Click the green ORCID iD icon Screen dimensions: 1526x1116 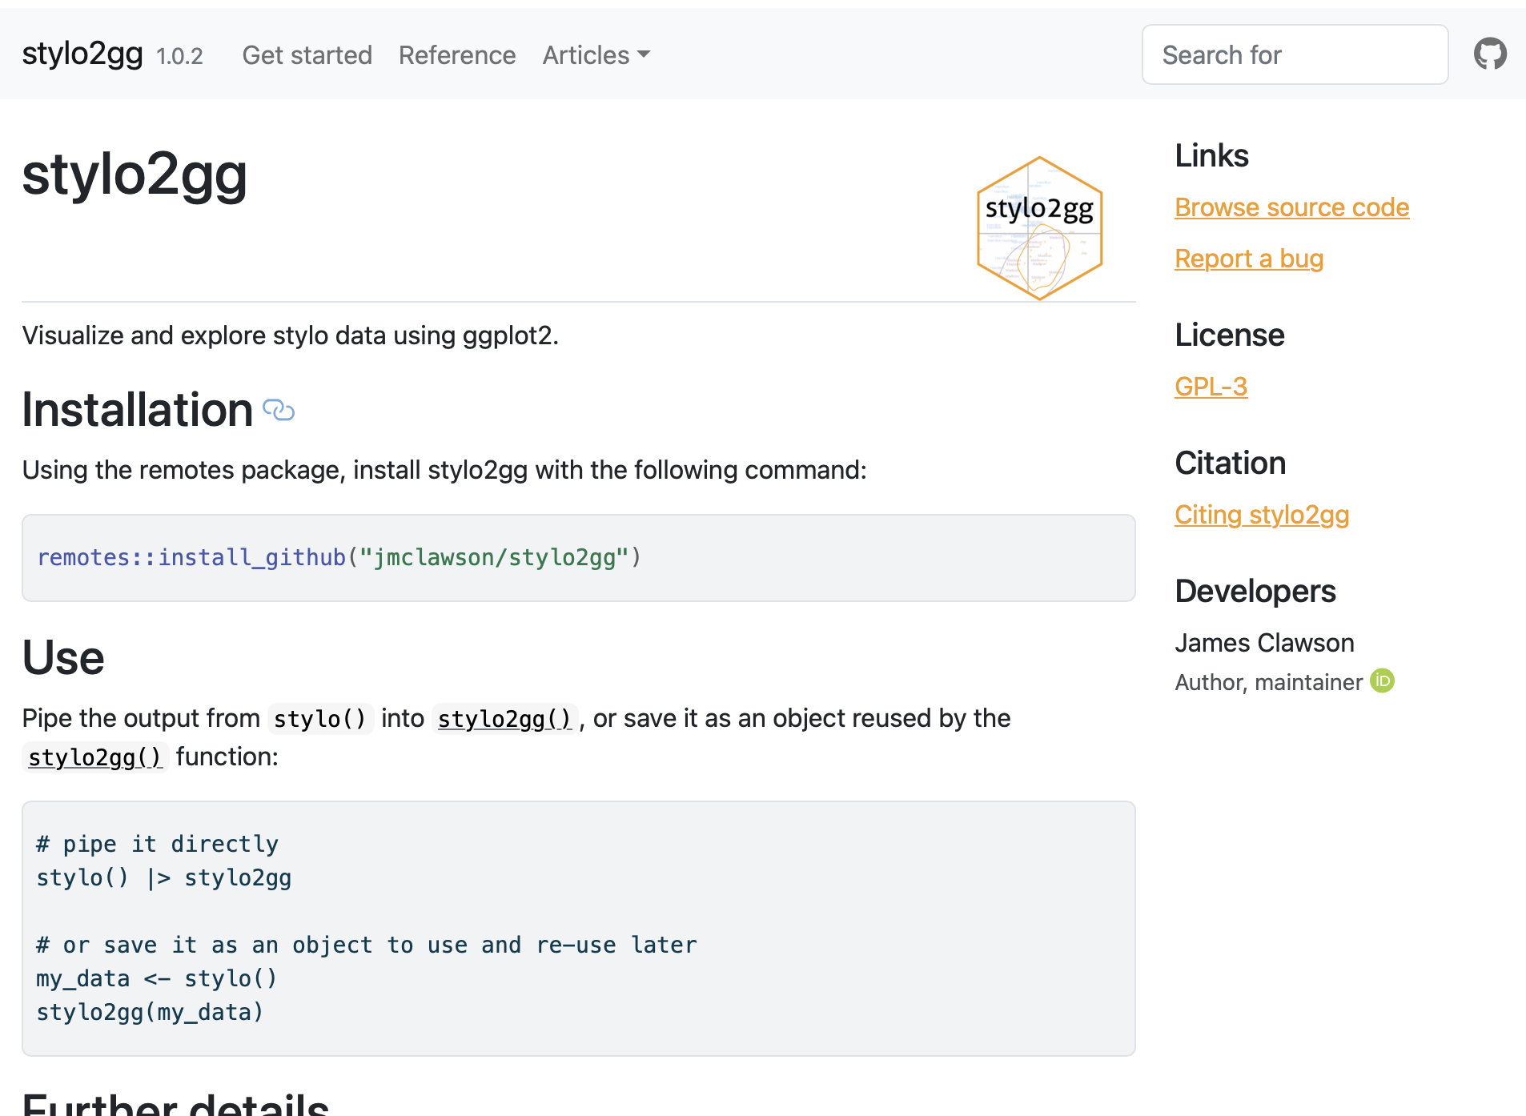pos(1382,680)
